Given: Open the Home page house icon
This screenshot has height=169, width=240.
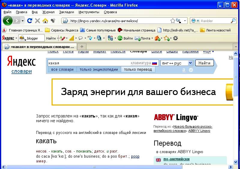Looking at the screenshot, I should pyautogui.click(x=45, y=20).
